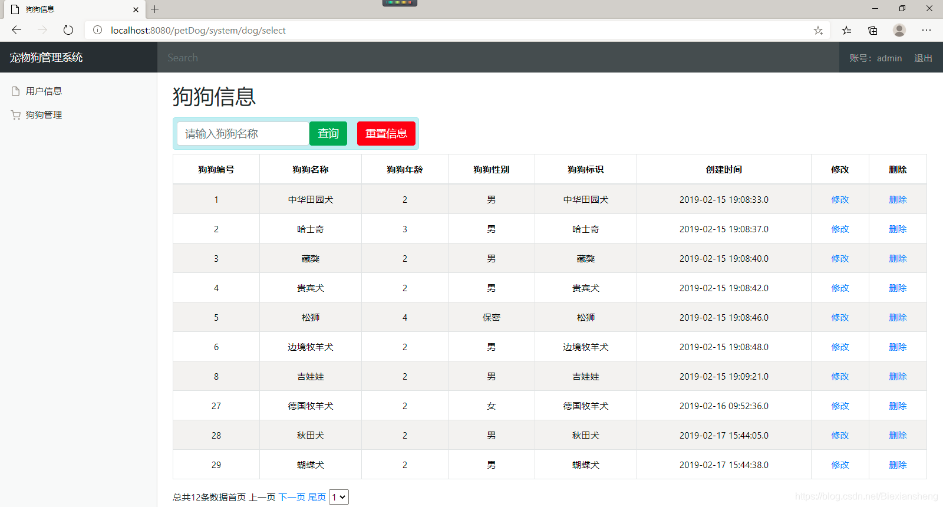Screen dimensions: 943x507
Task: Click the green 查询 button
Action: coord(328,134)
